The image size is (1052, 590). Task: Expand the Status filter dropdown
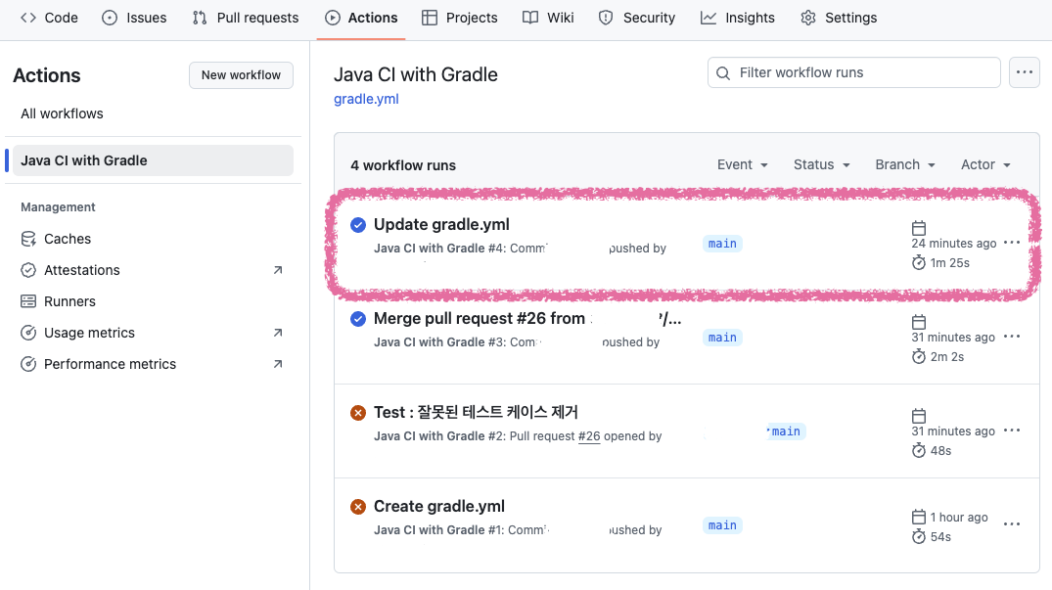coord(822,165)
